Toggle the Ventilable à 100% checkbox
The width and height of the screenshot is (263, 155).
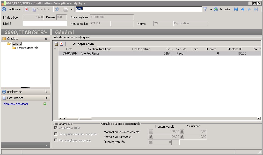(56, 128)
